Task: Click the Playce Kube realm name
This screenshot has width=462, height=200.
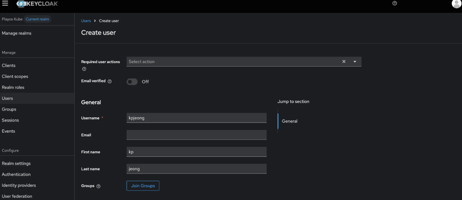Action: pos(12,19)
